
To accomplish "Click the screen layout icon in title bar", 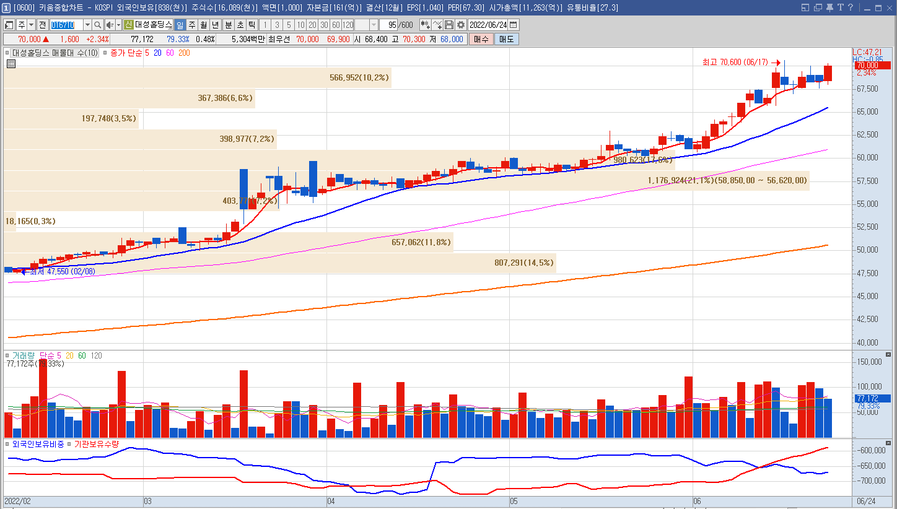I will click(x=805, y=7).
